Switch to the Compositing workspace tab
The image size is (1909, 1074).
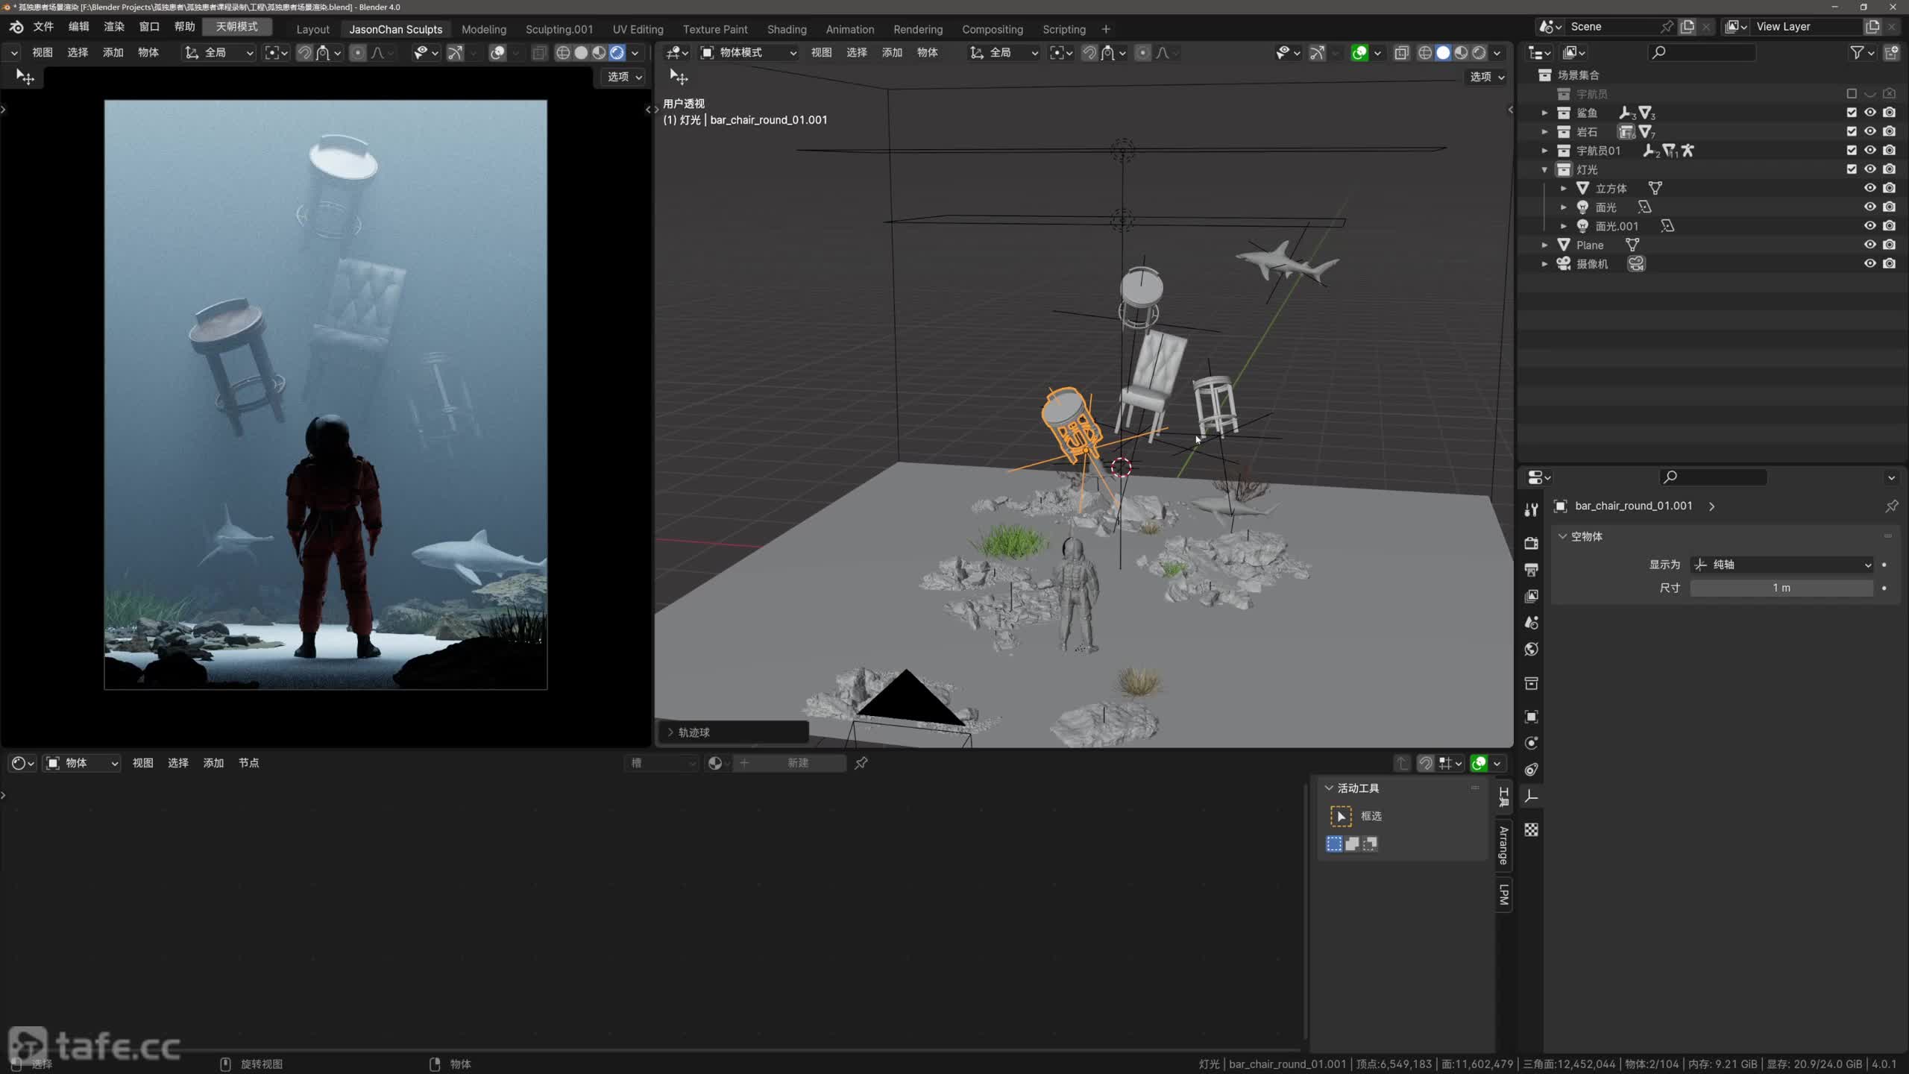click(992, 29)
